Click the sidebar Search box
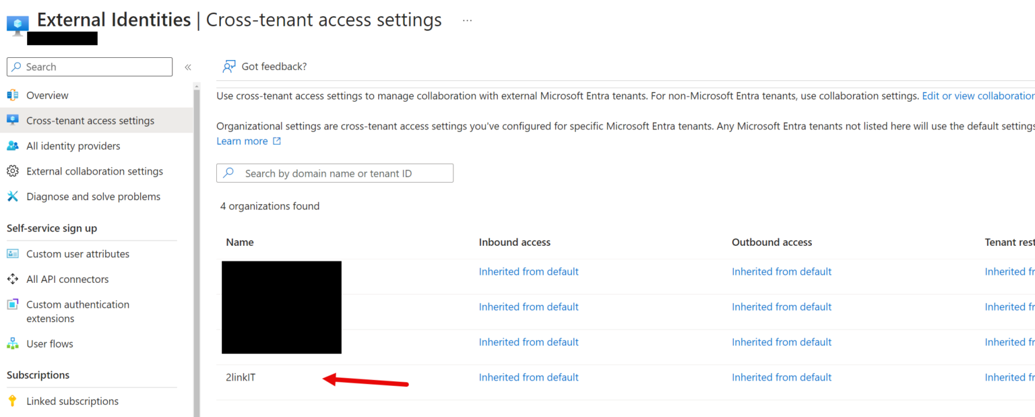The width and height of the screenshot is (1035, 417). (x=89, y=67)
